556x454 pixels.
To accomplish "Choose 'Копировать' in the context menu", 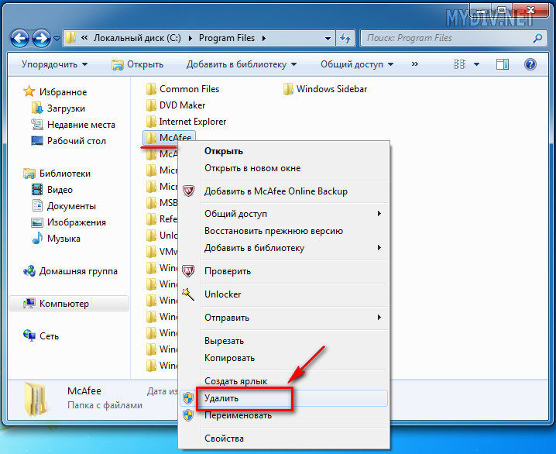I will [x=283, y=358].
